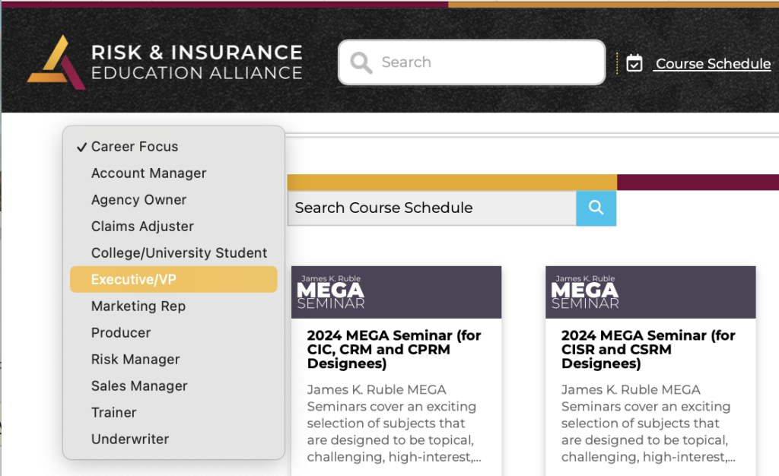Image resolution: width=779 pixels, height=476 pixels.
Task: Focus the header Search input field
Action: click(472, 62)
